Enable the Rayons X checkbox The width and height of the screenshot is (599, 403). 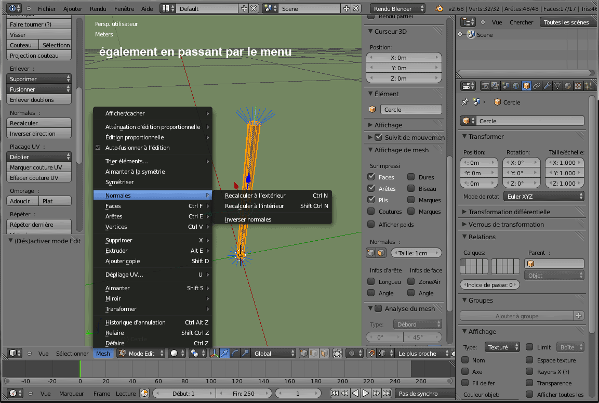pyautogui.click(x=529, y=371)
